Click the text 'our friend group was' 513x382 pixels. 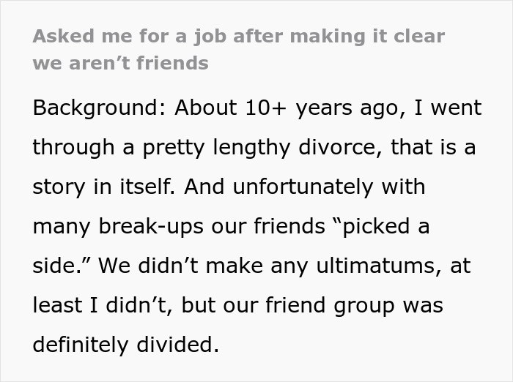pyautogui.click(x=333, y=306)
